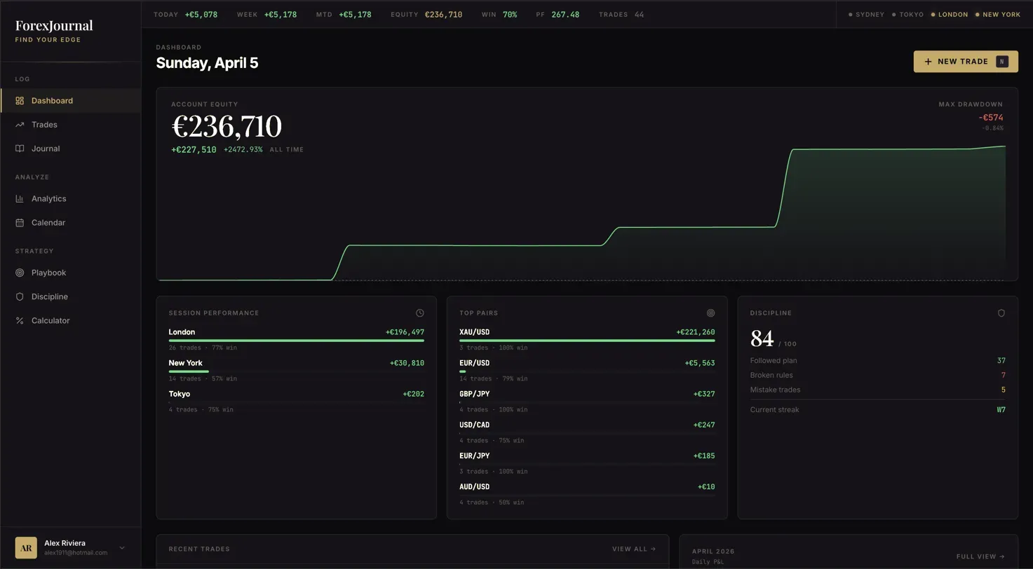Select the London session progress bar

point(296,341)
